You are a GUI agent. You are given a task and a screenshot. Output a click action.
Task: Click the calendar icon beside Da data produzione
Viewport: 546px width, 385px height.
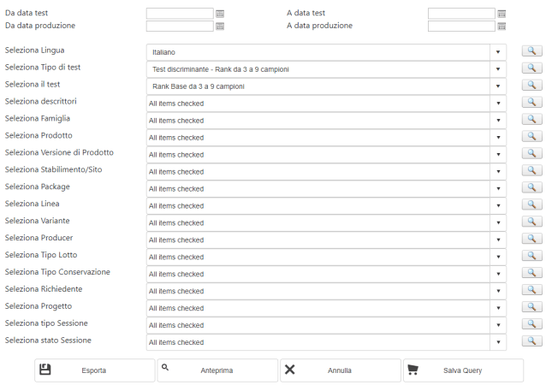coord(220,27)
